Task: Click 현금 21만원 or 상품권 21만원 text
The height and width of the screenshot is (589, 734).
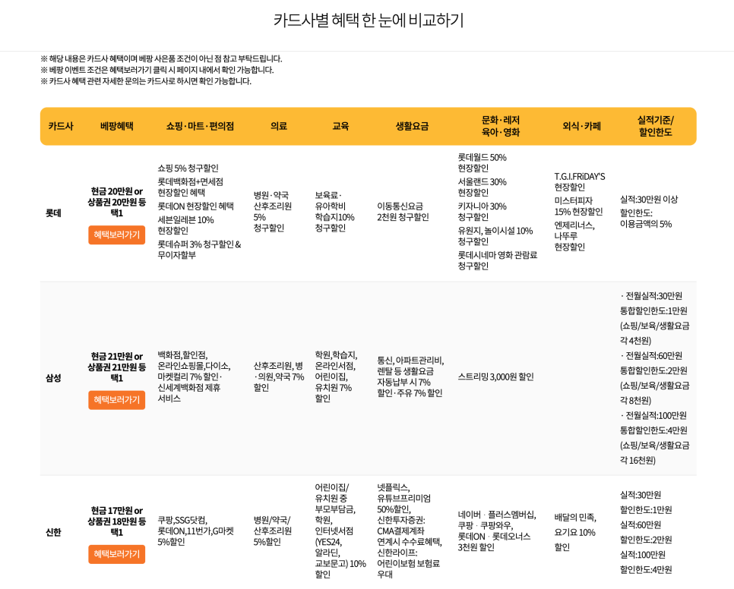Action: [x=116, y=367]
